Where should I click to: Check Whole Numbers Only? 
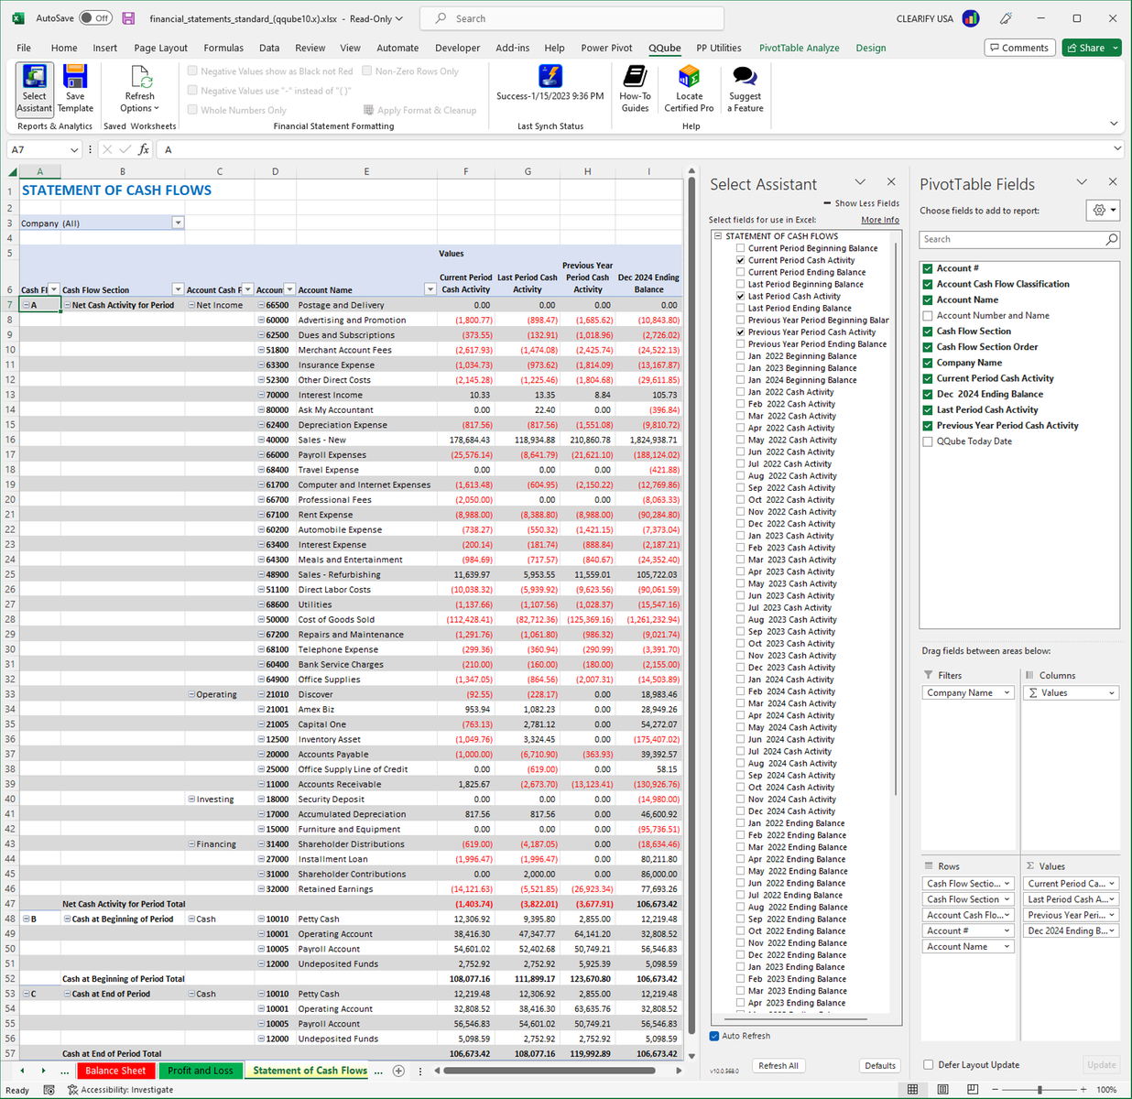point(192,110)
